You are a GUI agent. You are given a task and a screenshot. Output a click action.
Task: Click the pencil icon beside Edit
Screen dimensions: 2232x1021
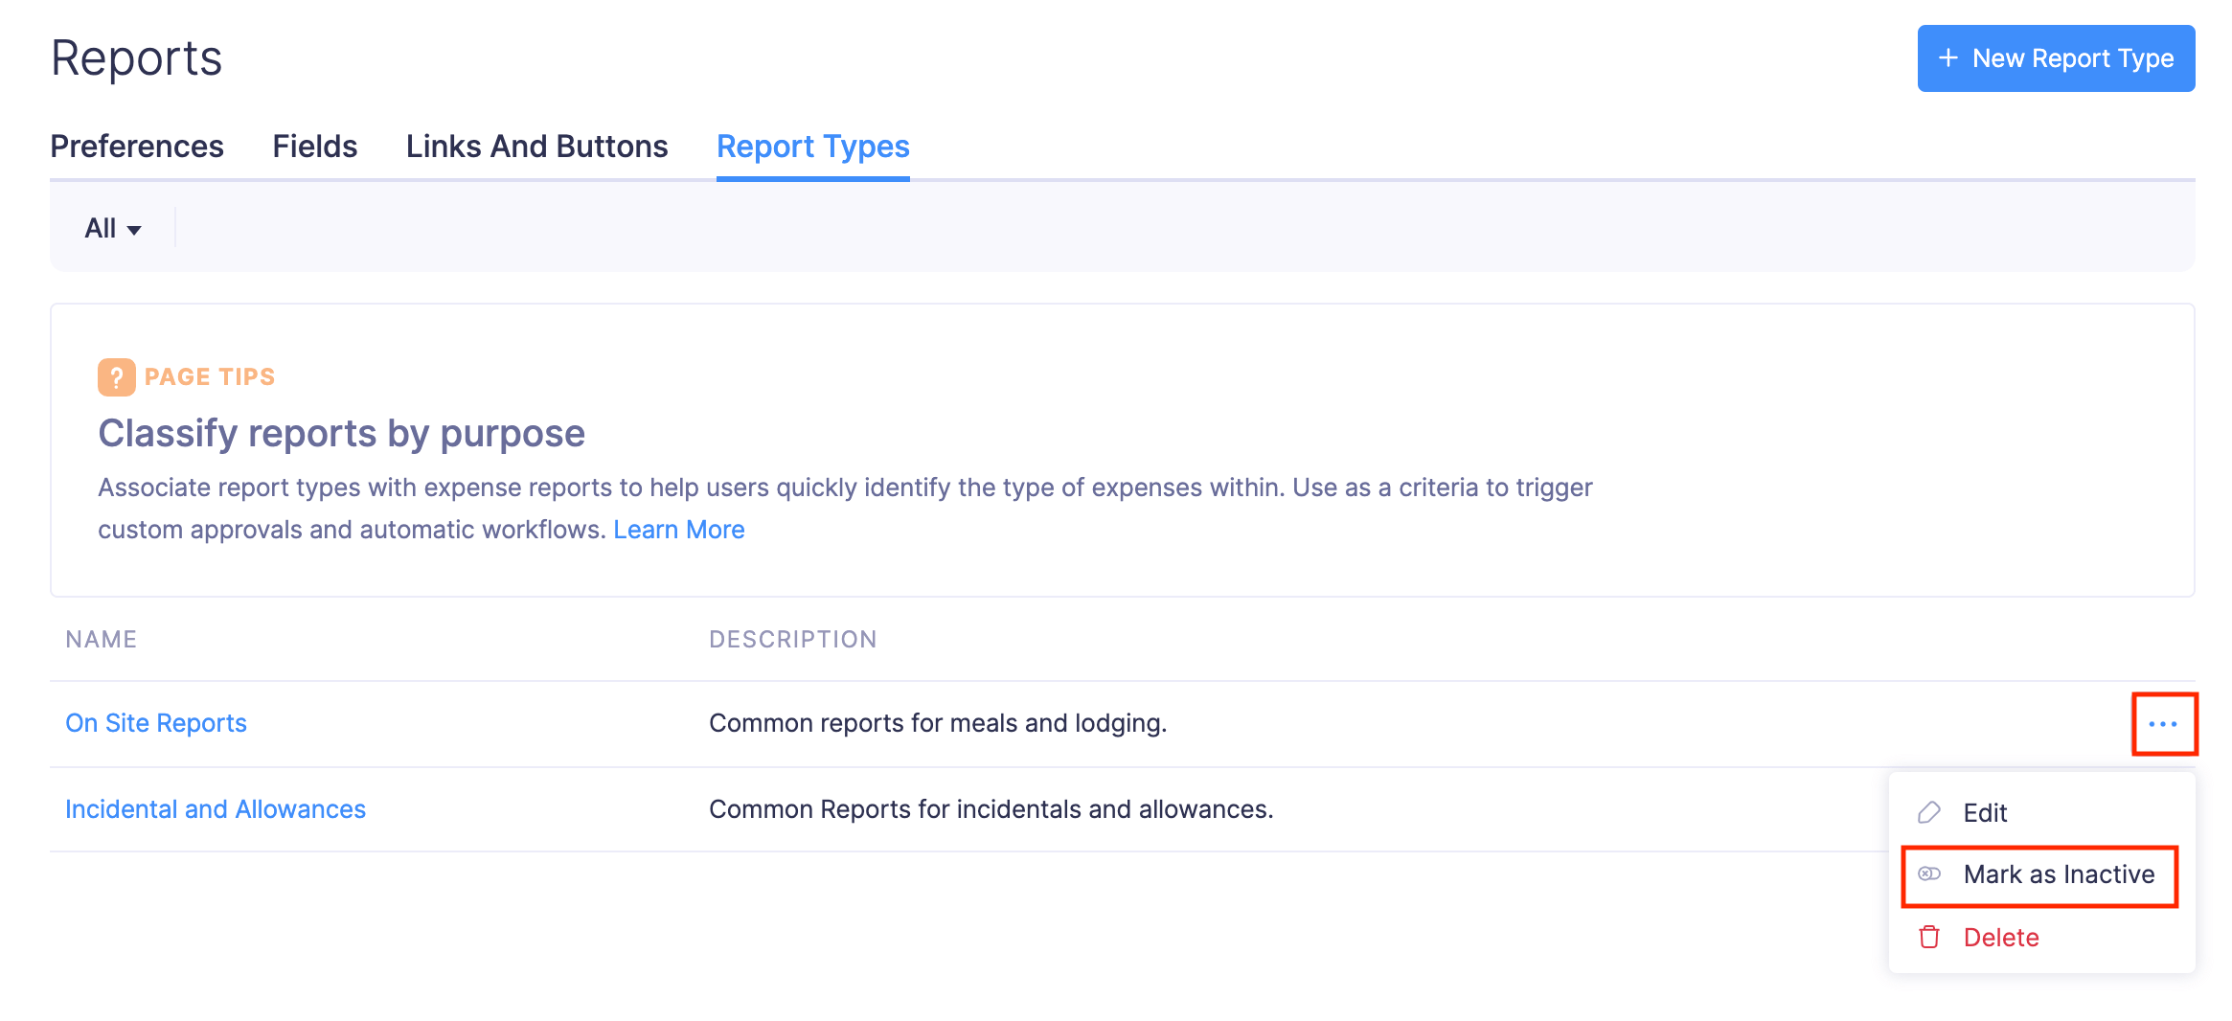[1928, 812]
